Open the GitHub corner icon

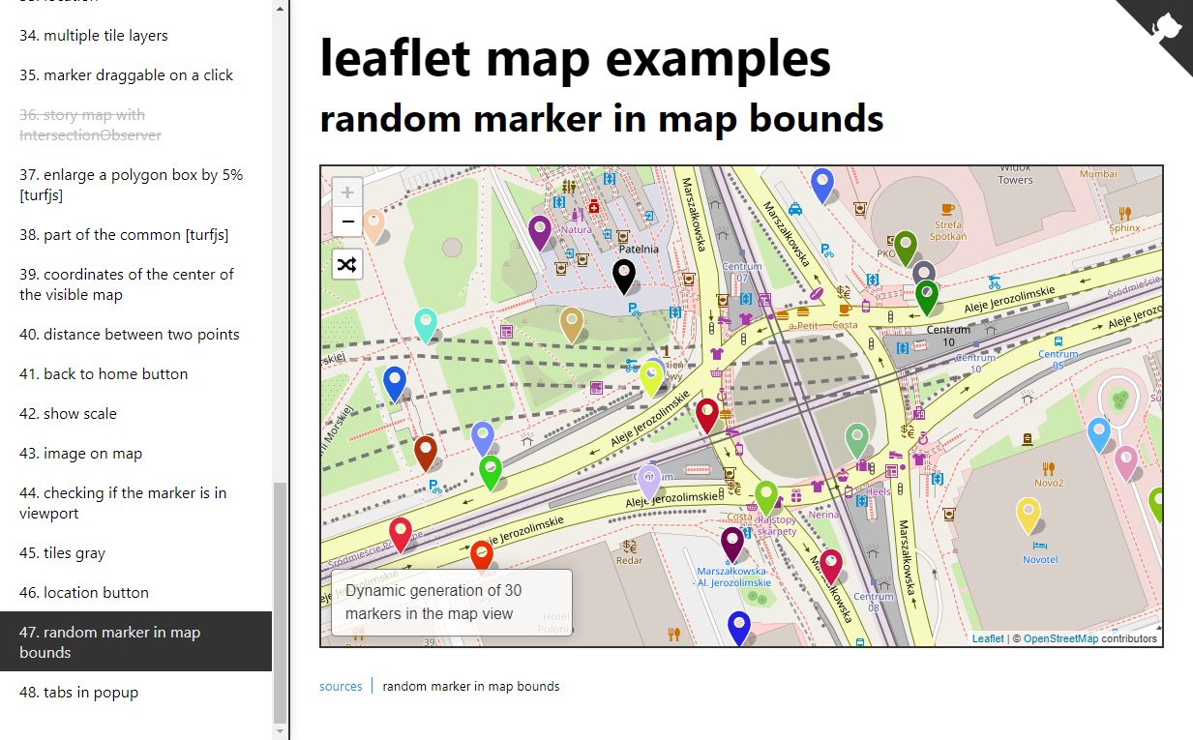click(x=1165, y=26)
